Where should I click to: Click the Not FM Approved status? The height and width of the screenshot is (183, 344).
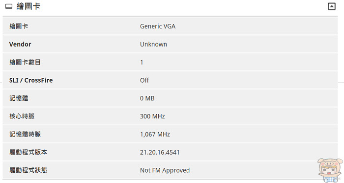[165, 170]
